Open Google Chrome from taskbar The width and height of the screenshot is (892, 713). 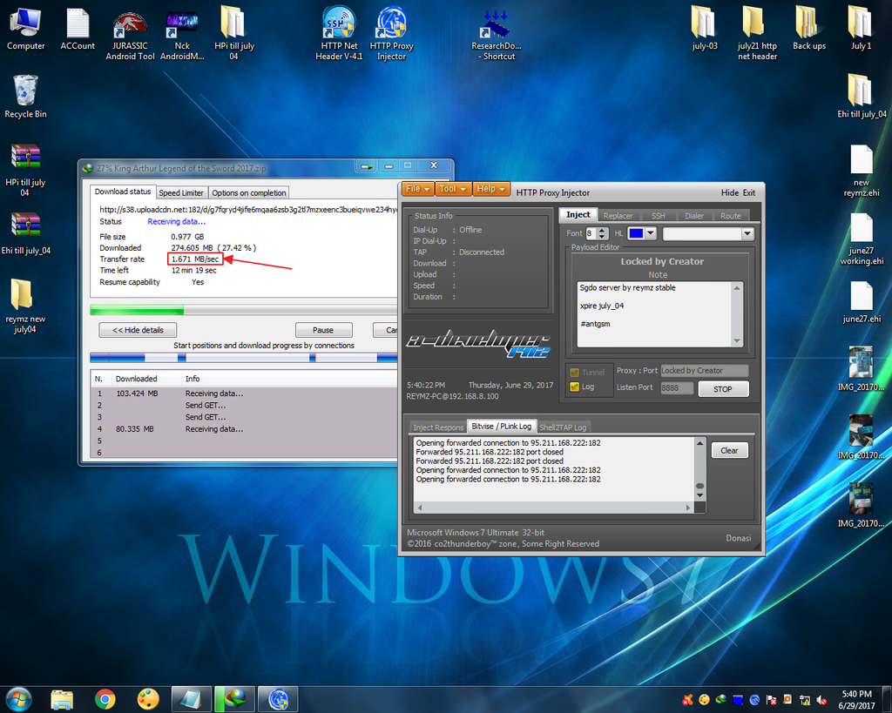[x=105, y=699]
